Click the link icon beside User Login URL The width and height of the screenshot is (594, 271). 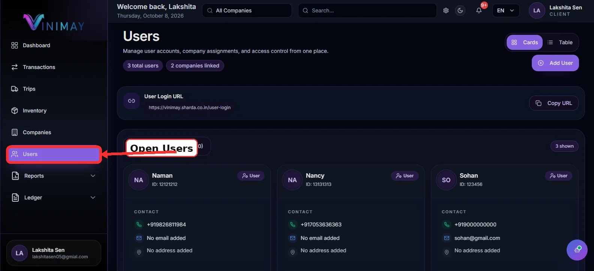click(132, 101)
